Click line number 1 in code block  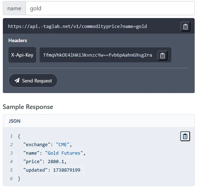pyautogui.click(x=11, y=136)
